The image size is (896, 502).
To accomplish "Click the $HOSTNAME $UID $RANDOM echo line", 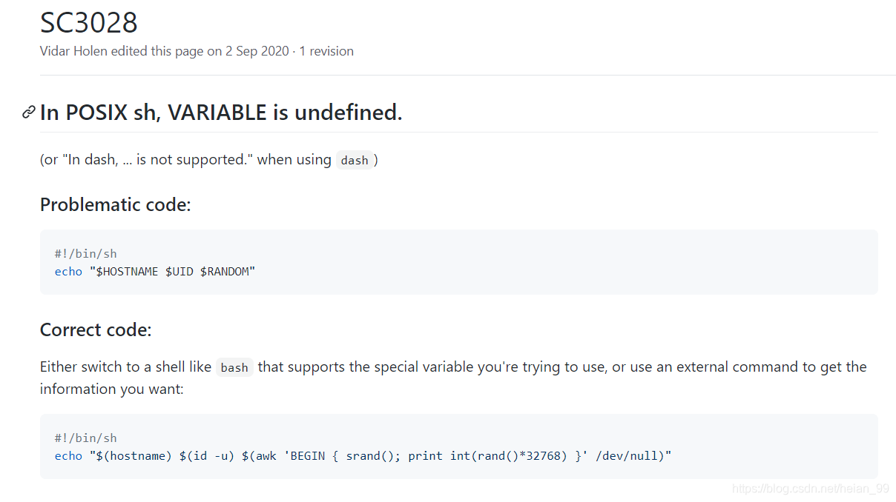I will [x=155, y=272].
